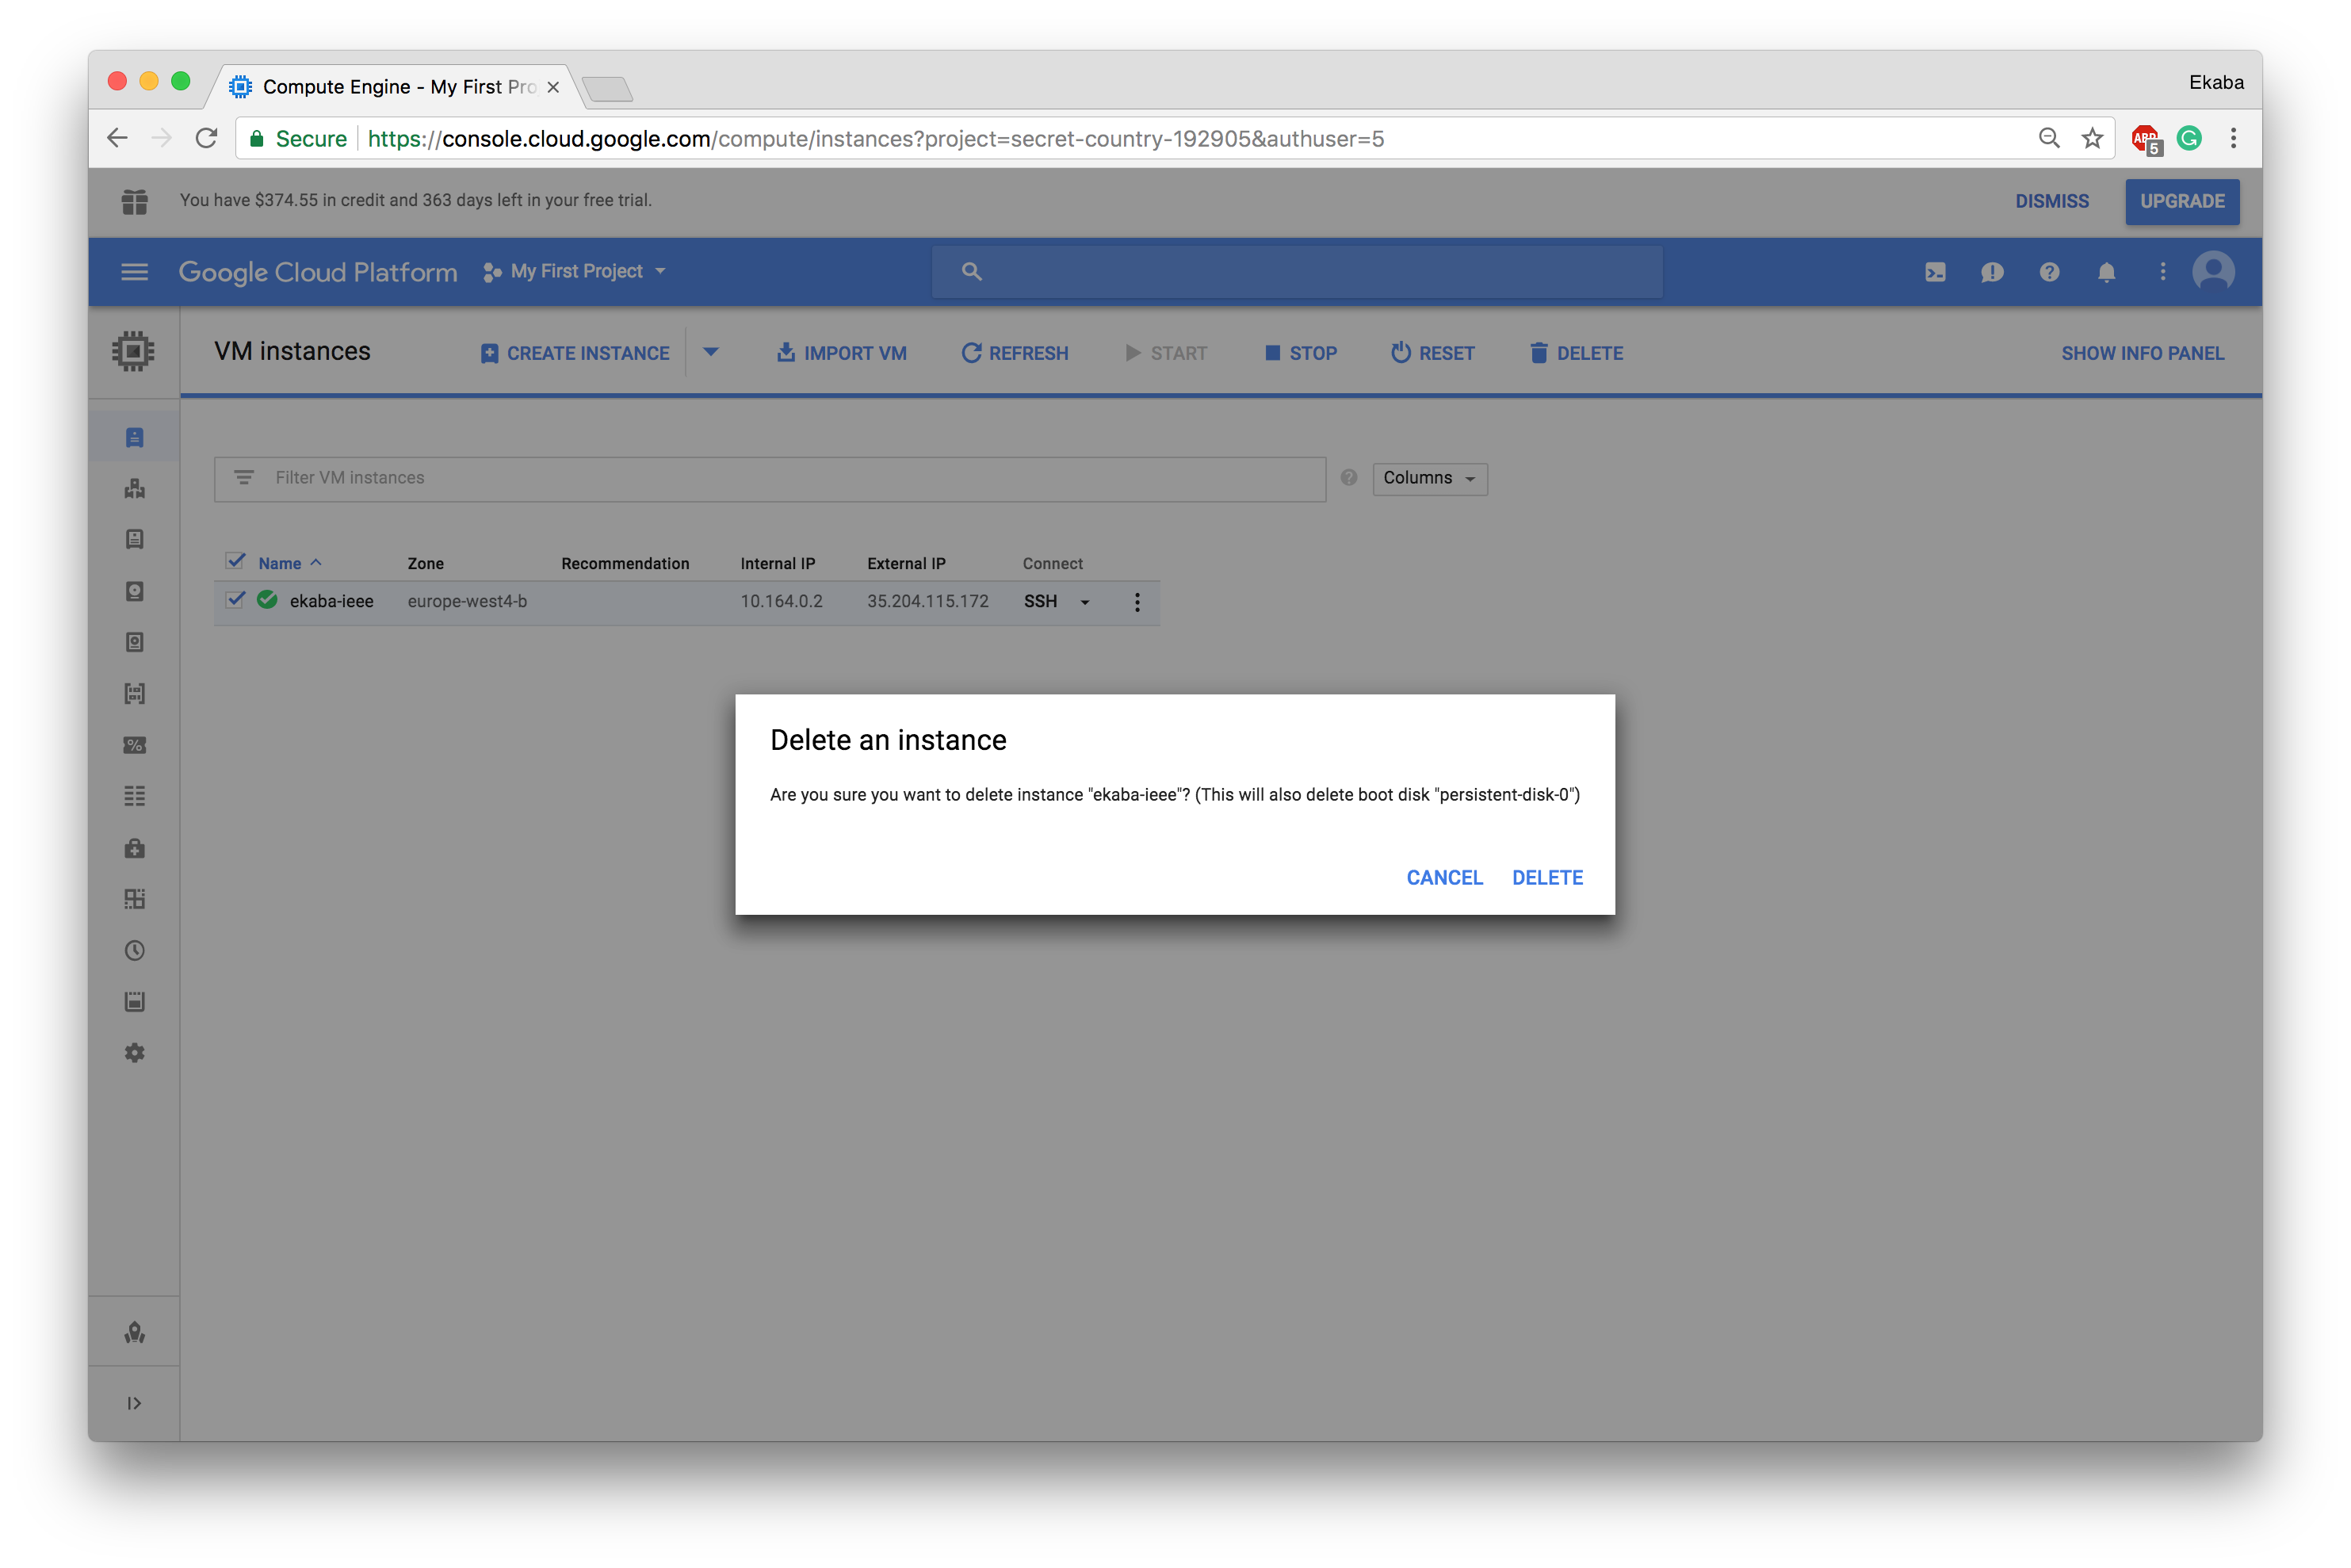The width and height of the screenshot is (2351, 1568).
Task: Expand the CREATE INSTANCE dropdown arrow
Action: click(712, 354)
